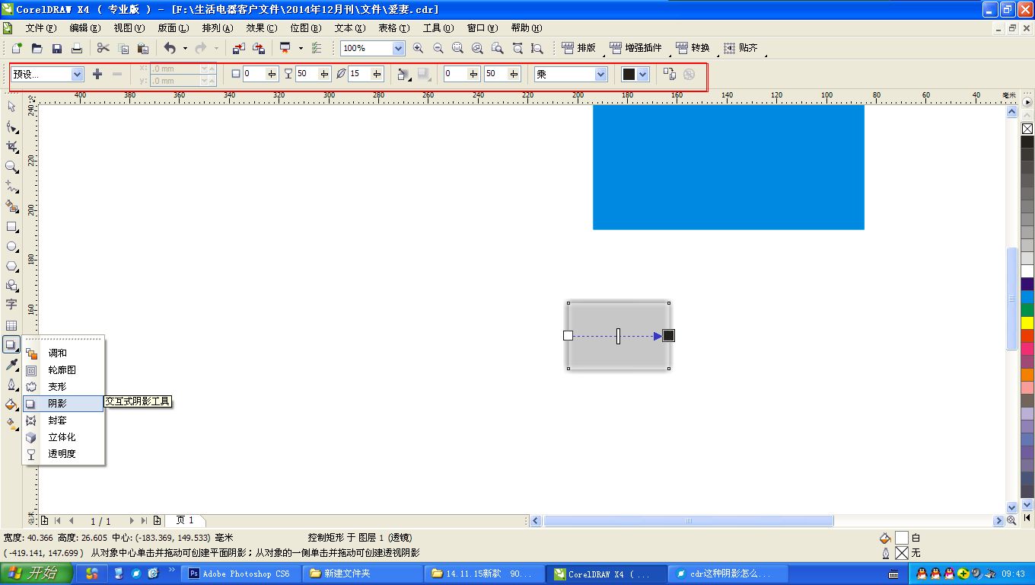The image size is (1035, 585).
Task: Click the green swatch in palette
Action: pos(1027,310)
